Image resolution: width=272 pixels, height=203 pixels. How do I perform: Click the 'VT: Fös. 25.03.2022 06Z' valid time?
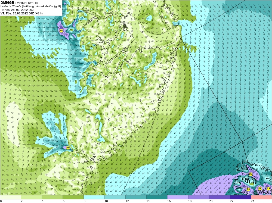pos(17,13)
